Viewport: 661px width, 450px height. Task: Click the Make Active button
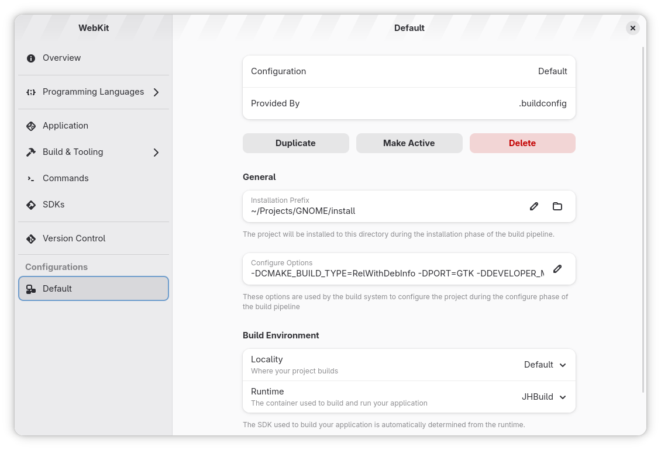[409, 143]
